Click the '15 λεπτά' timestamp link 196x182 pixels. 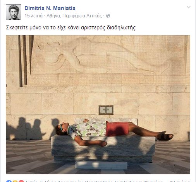tap(33, 16)
